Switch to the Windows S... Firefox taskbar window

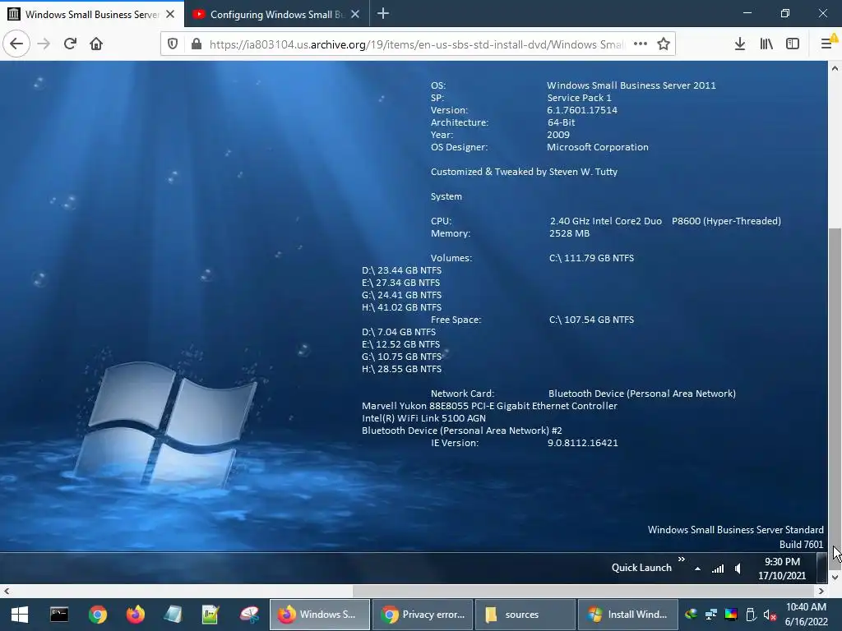click(x=320, y=615)
